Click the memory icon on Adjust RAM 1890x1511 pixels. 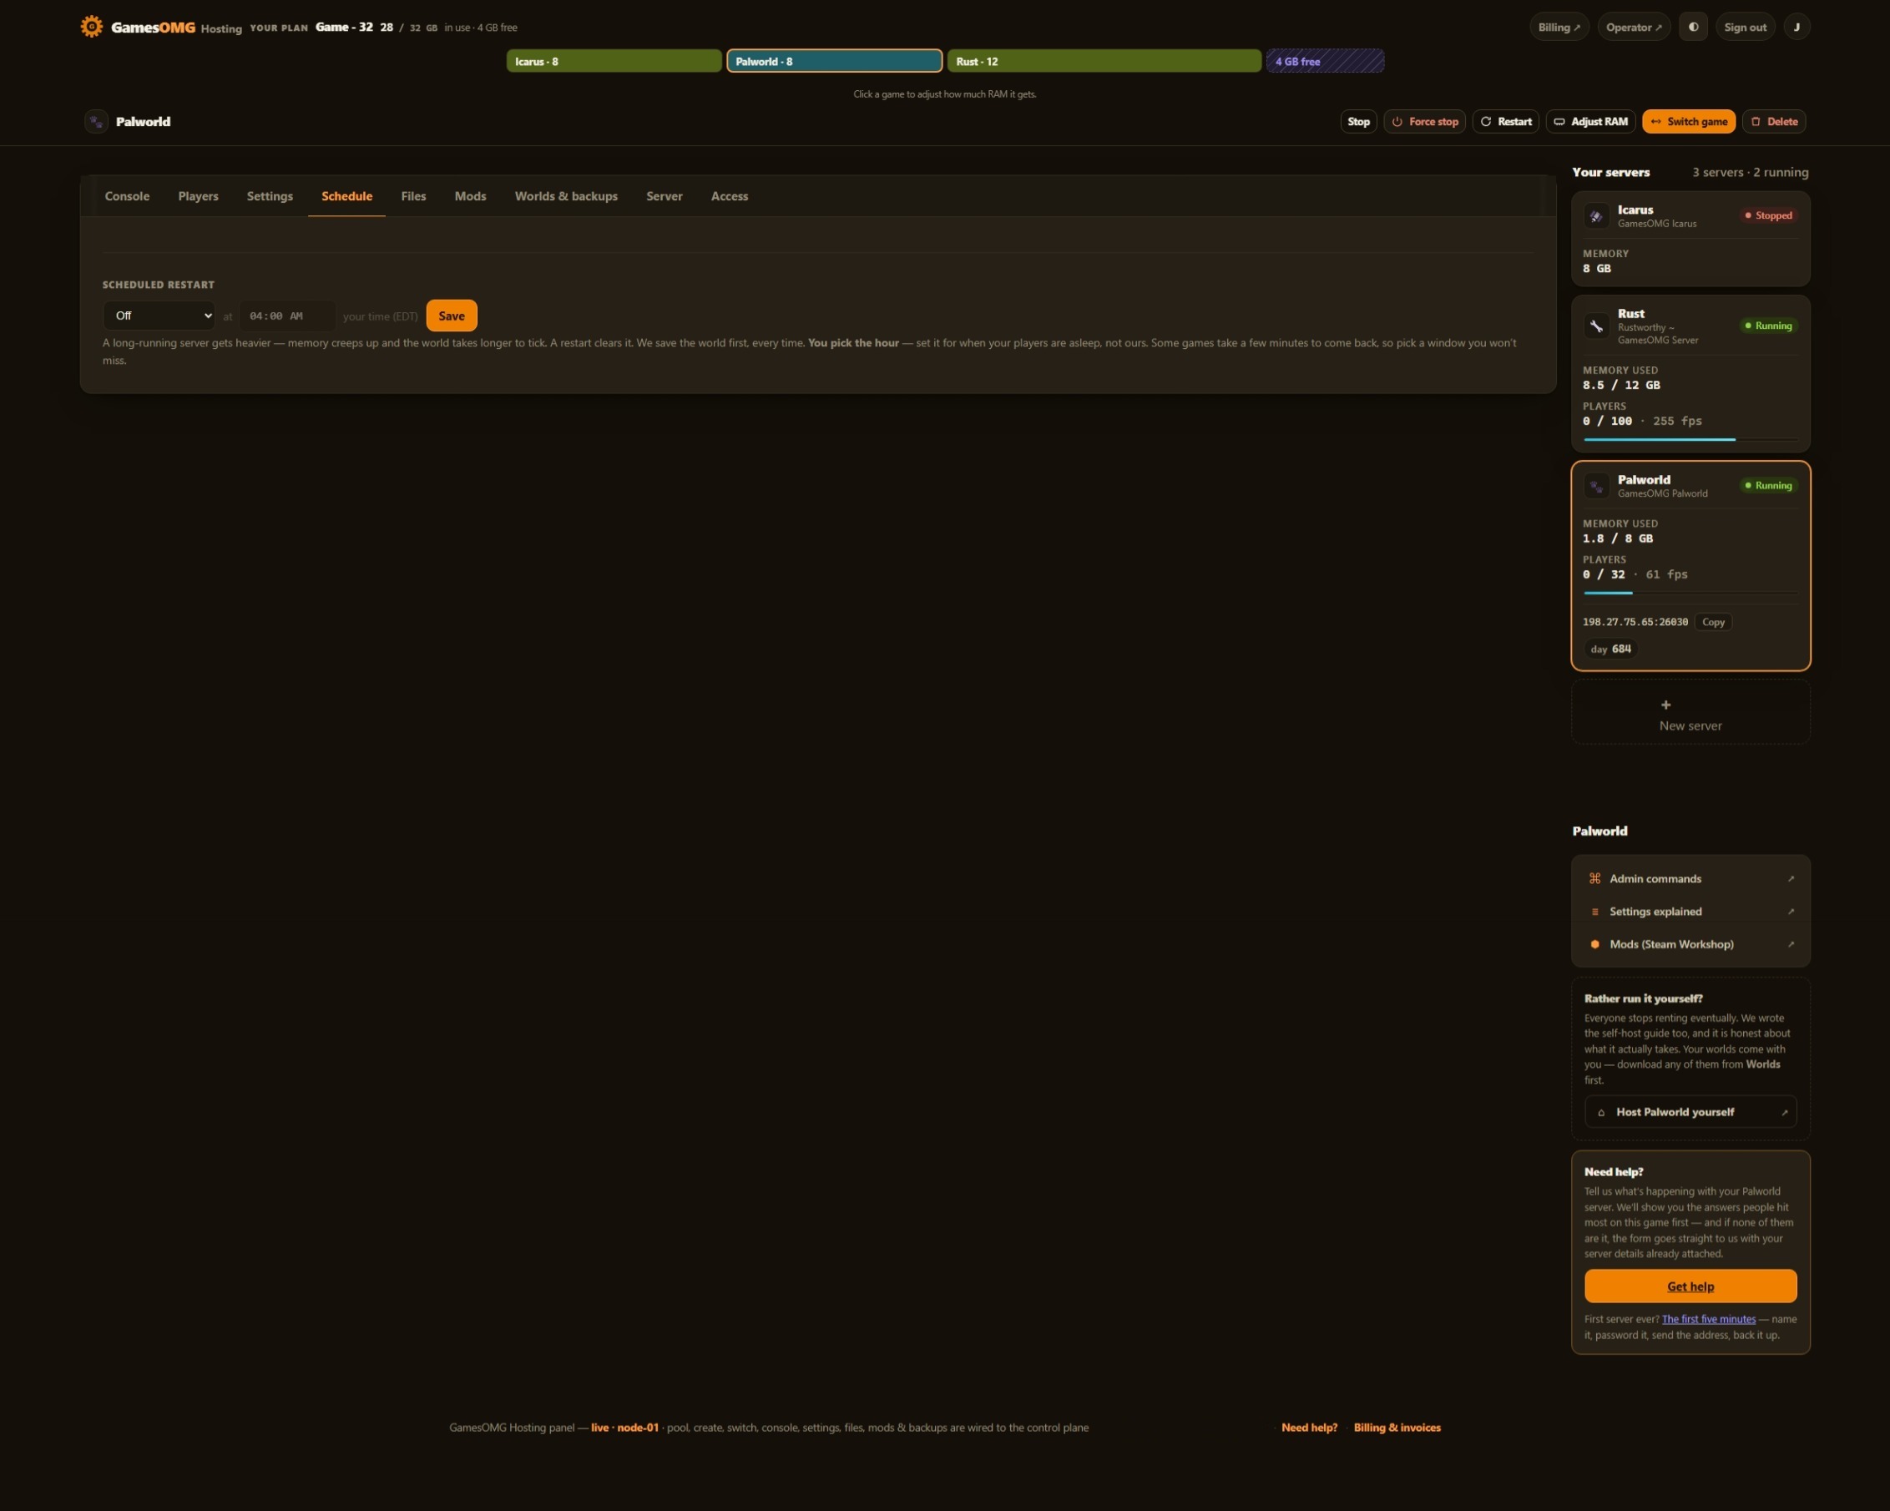click(x=1559, y=122)
